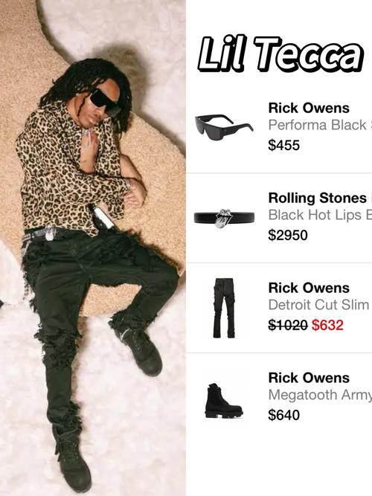Viewport: 372px width, 496px height.
Task: Click the red $632 sale price
Action: click(x=327, y=325)
